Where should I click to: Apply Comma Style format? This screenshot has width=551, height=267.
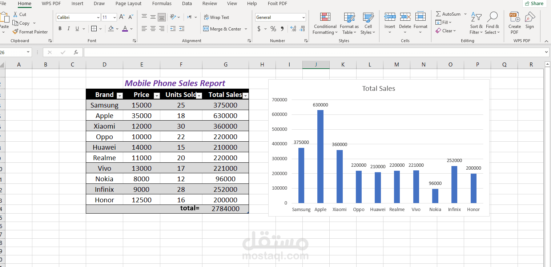click(282, 29)
